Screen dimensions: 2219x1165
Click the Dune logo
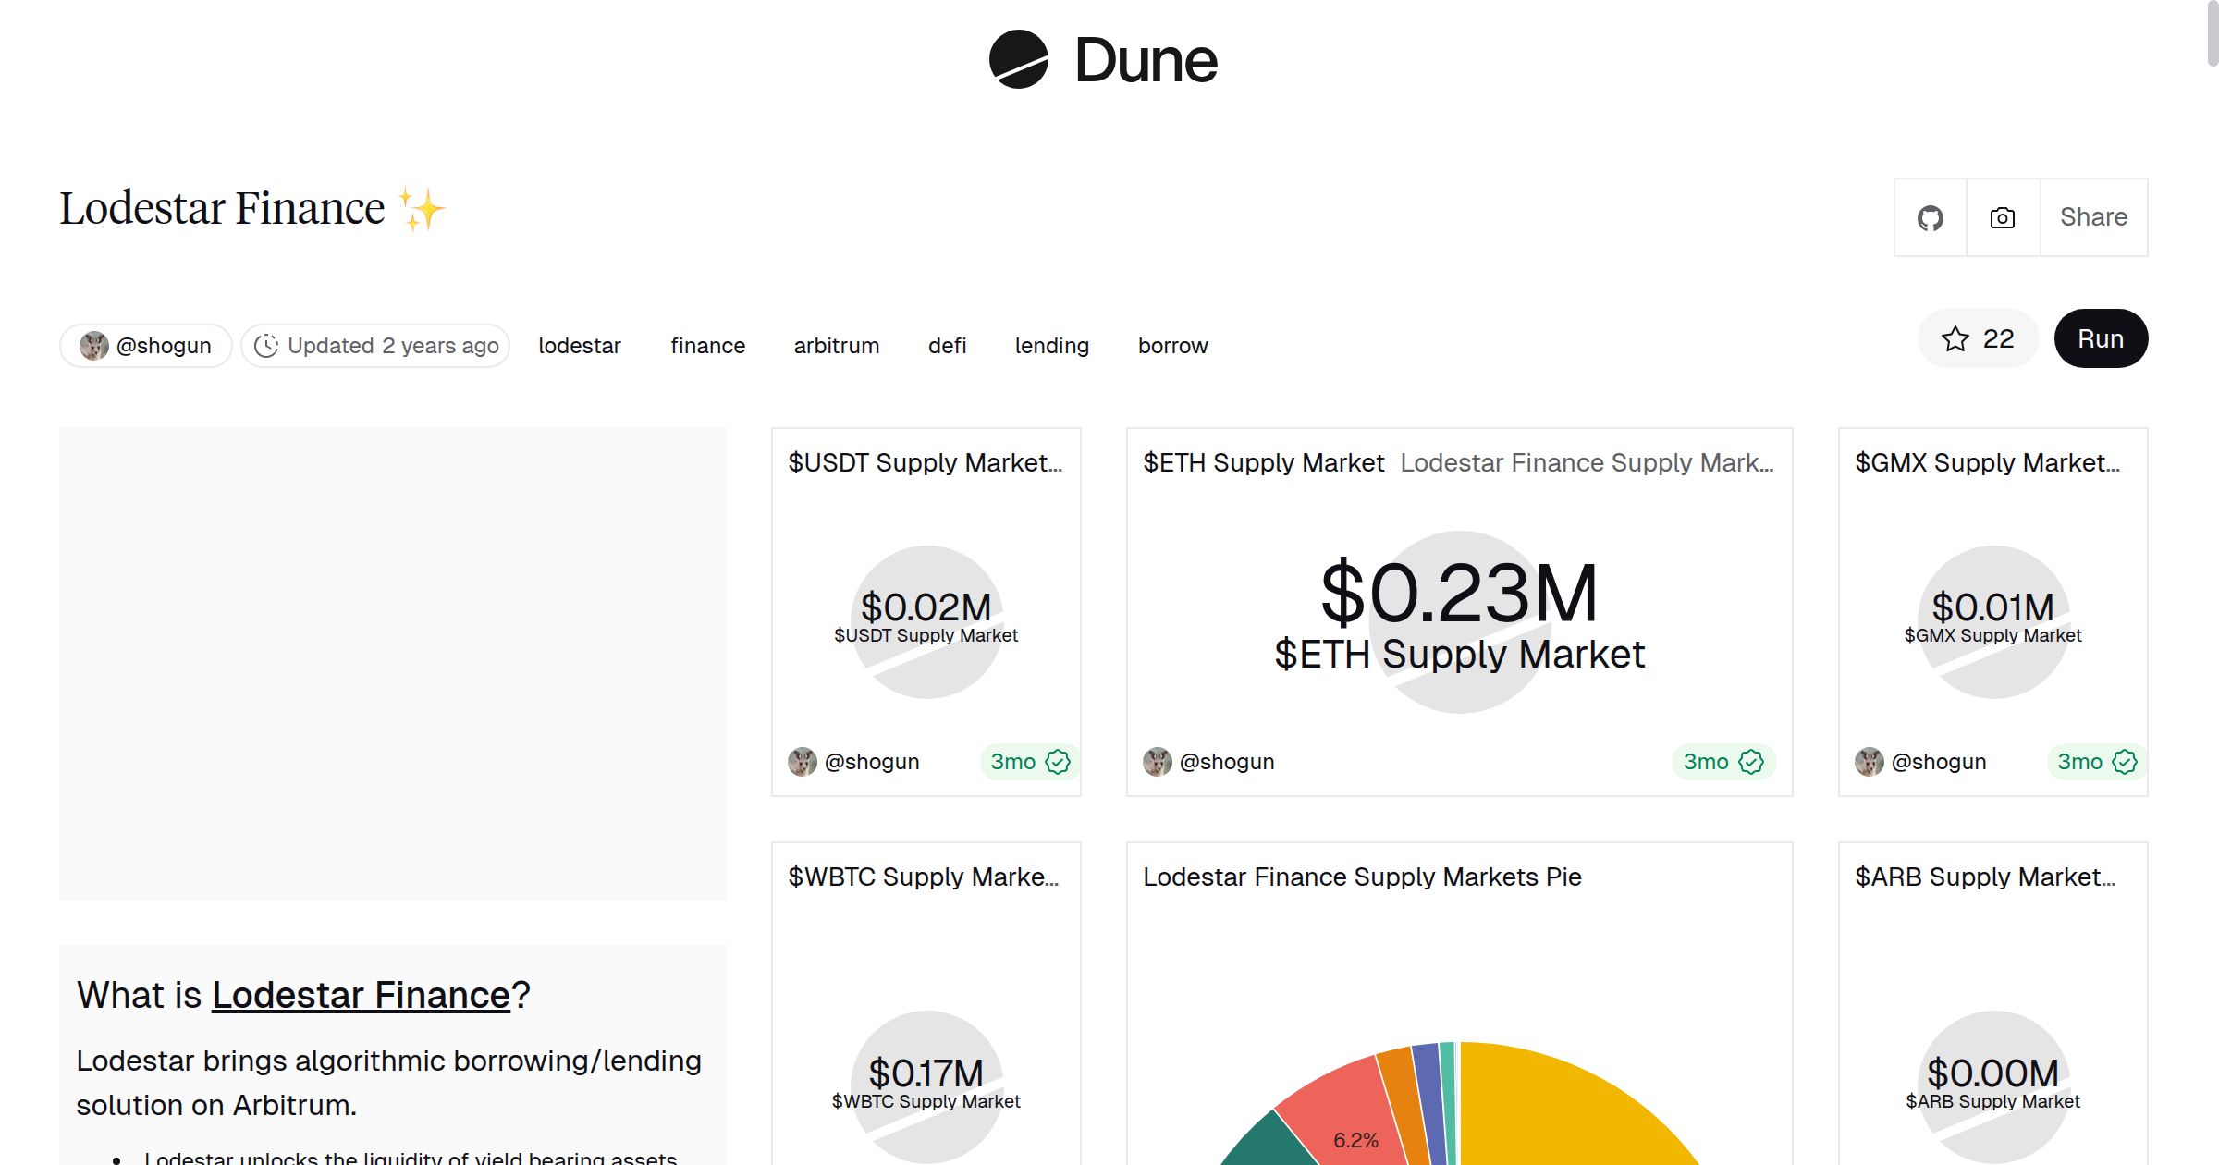(1103, 60)
